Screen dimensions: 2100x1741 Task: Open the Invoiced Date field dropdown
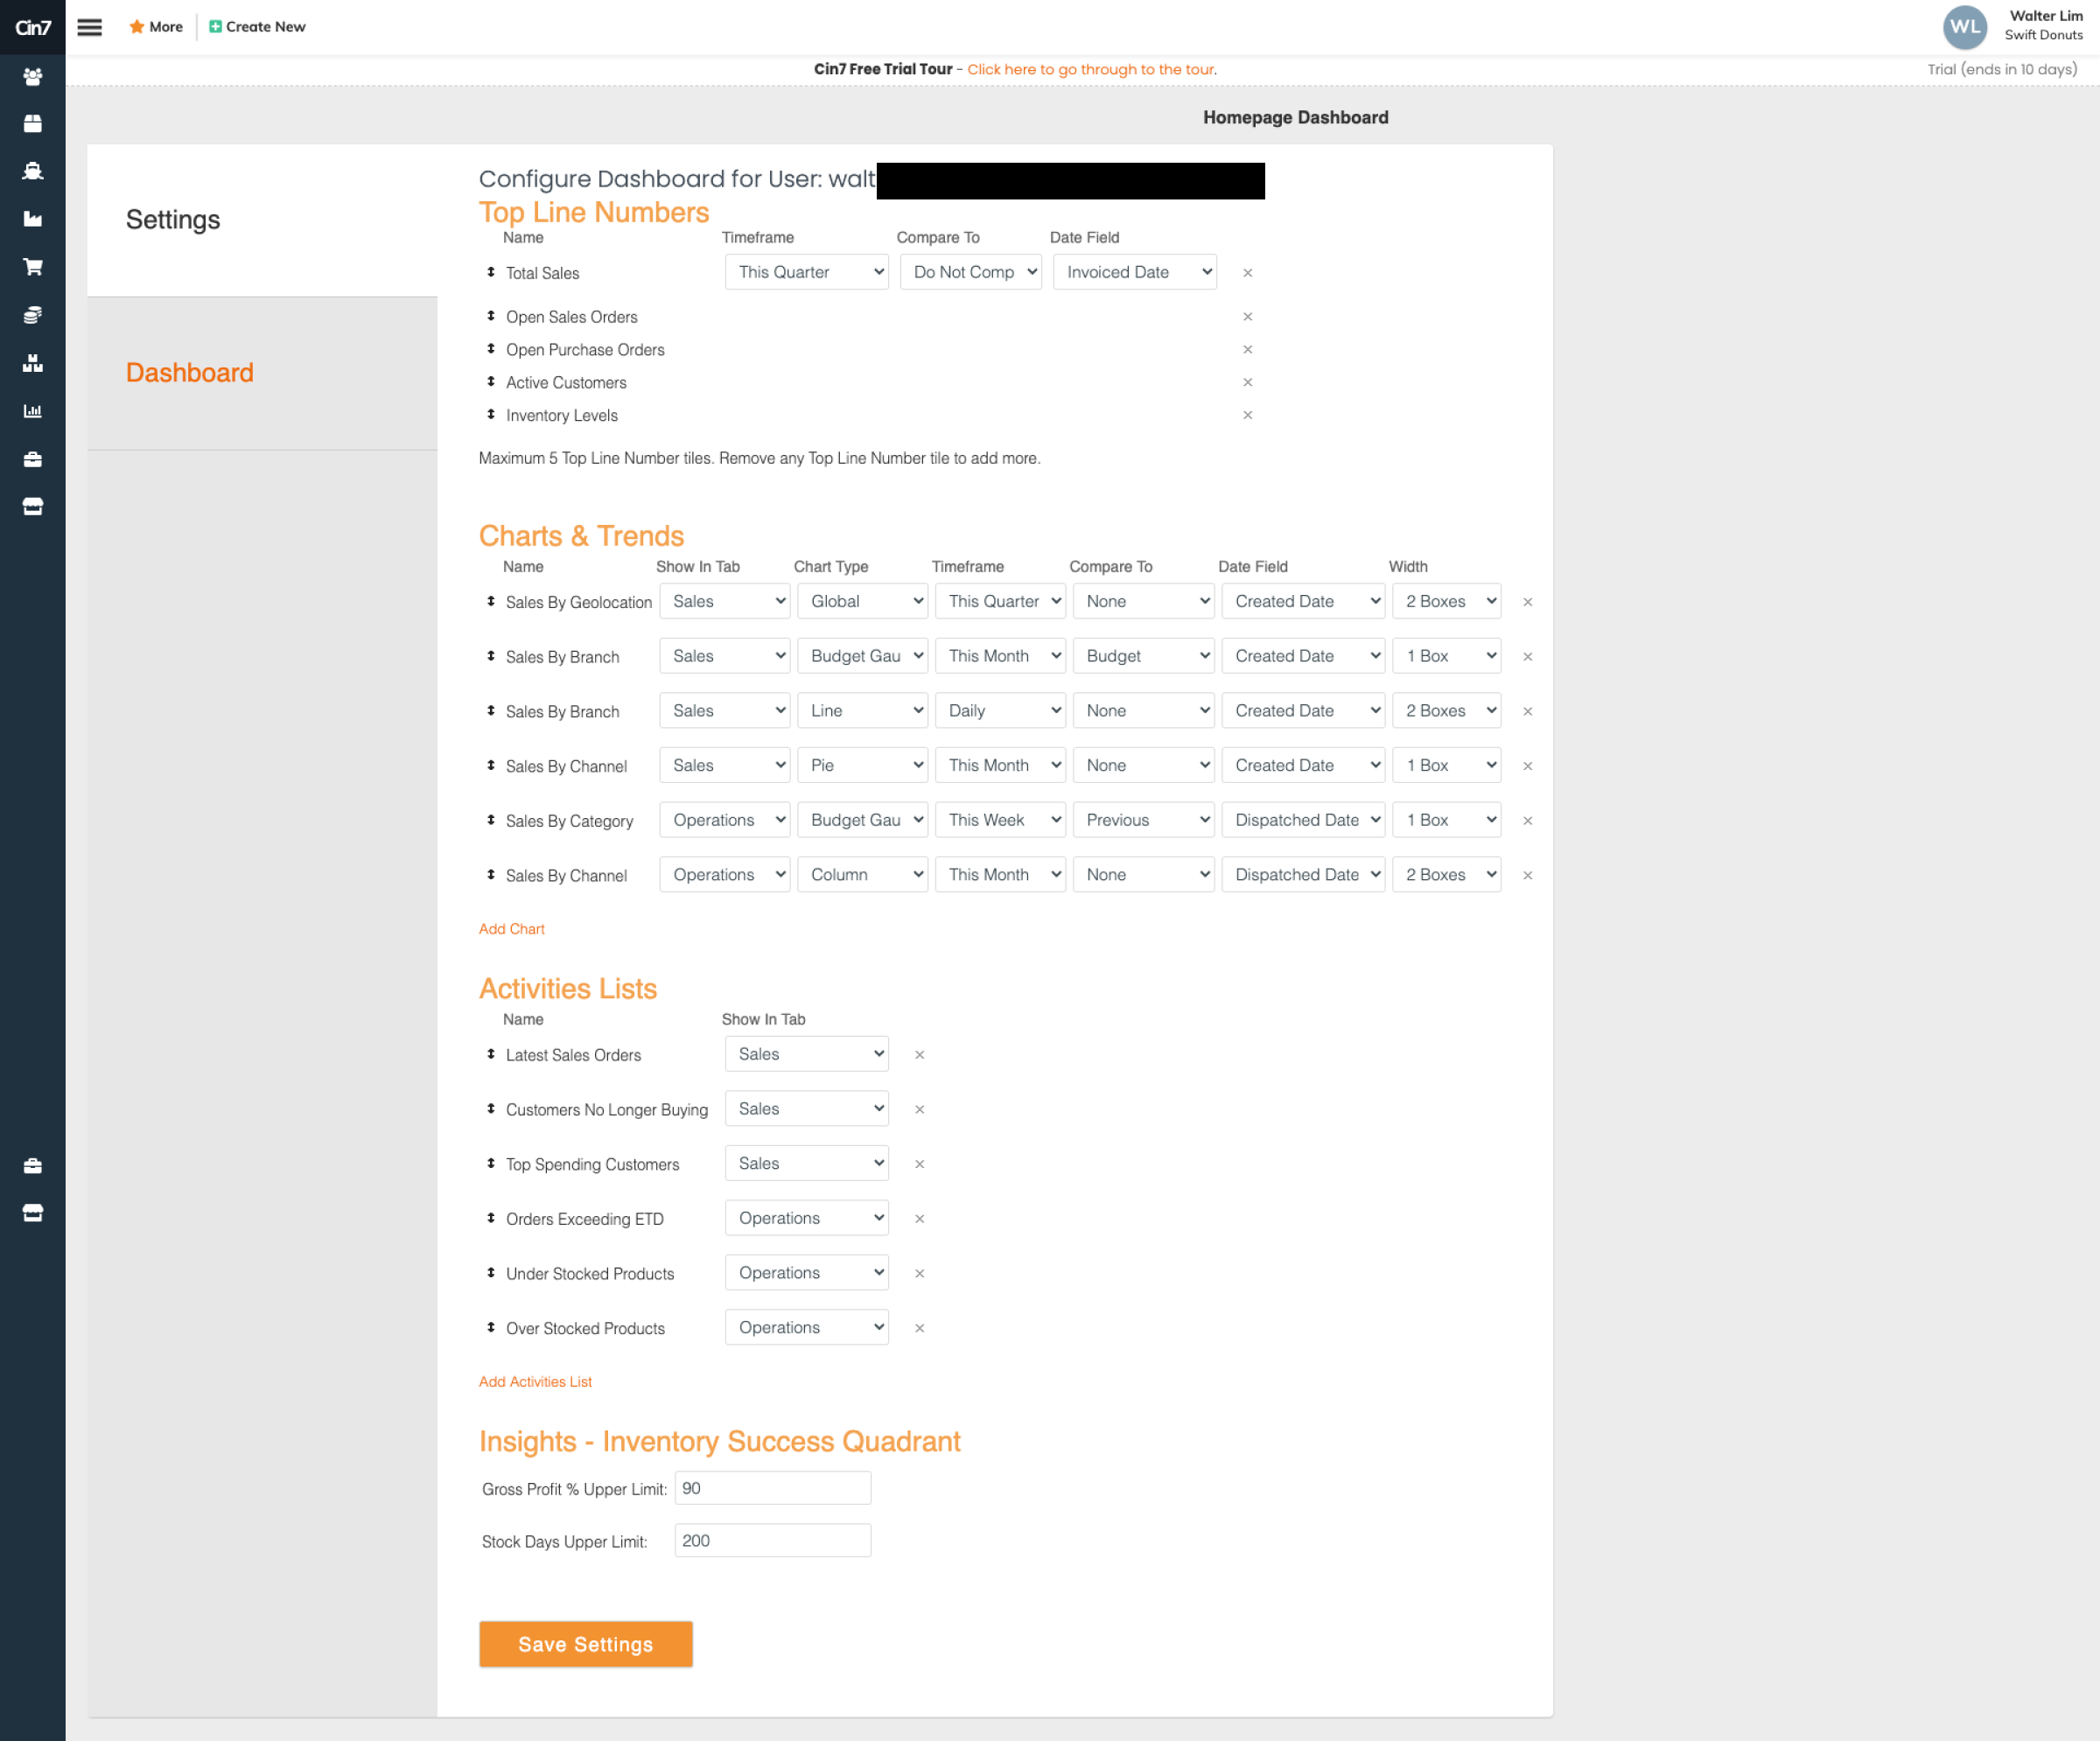1135,272
